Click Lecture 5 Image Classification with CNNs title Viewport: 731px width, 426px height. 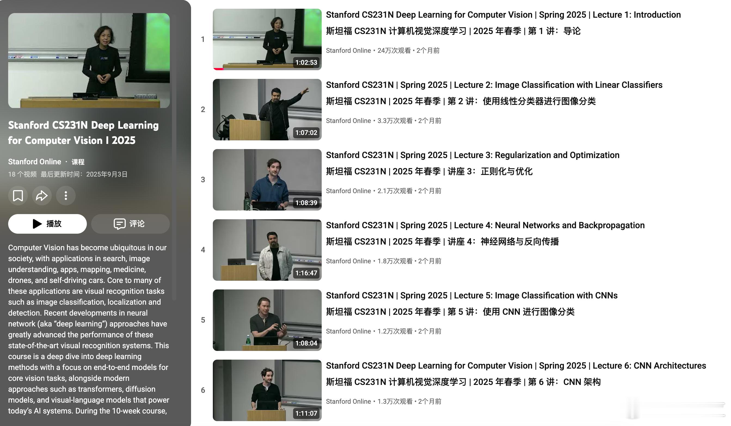(x=472, y=295)
